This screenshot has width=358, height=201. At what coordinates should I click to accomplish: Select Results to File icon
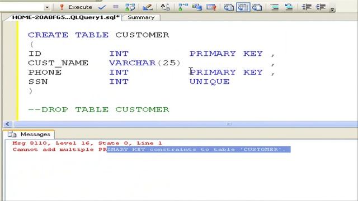click(257, 7)
